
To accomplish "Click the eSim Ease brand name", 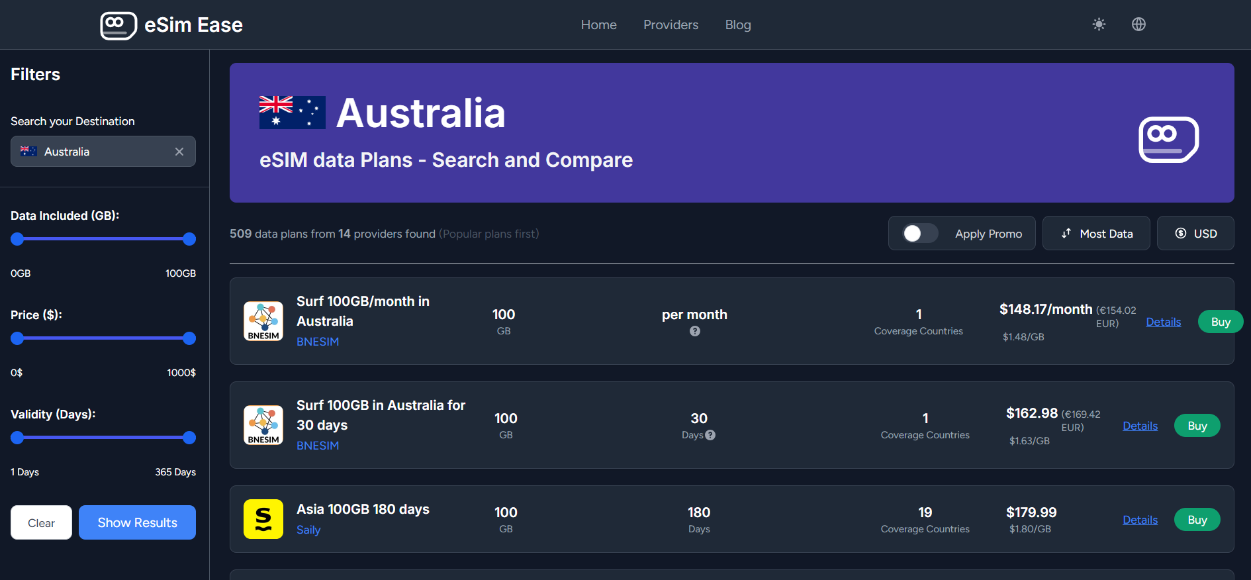I will pos(193,25).
